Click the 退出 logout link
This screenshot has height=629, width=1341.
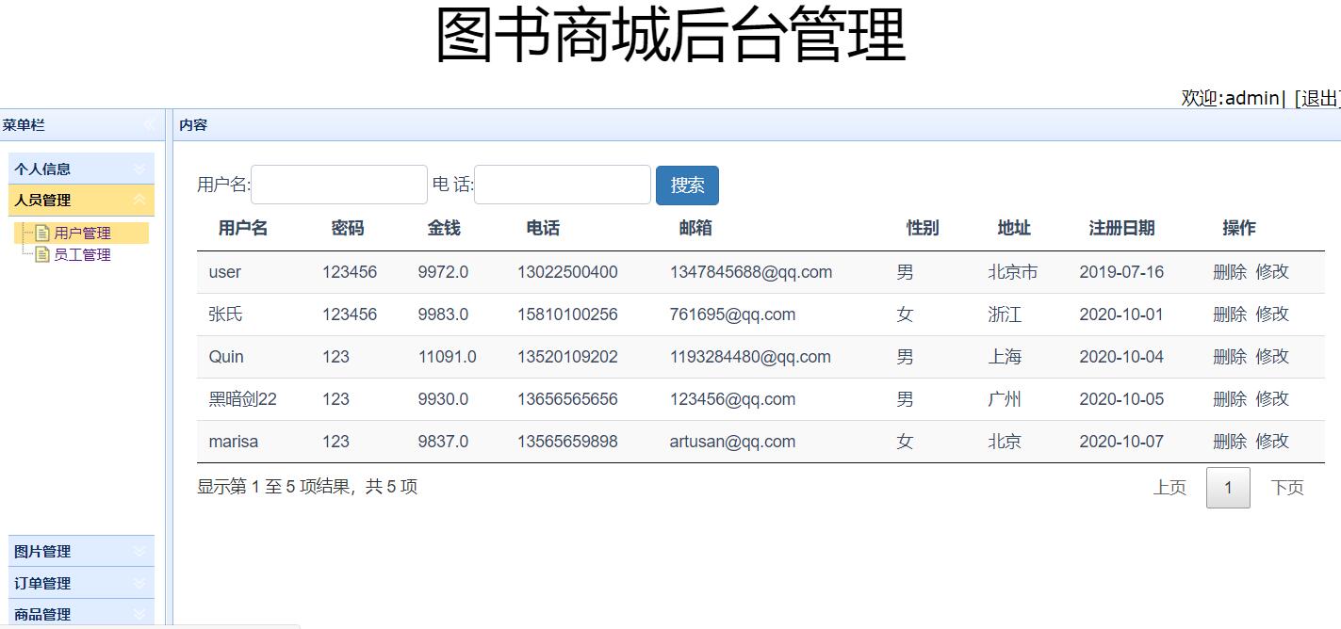tap(1318, 96)
